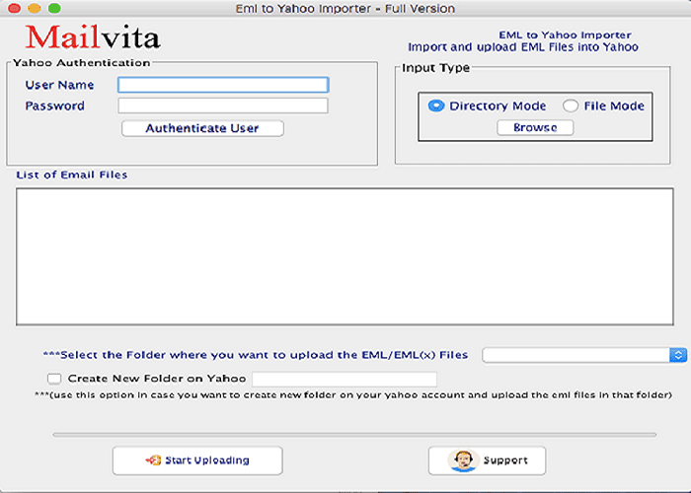Click the 'User Name' label
This screenshot has height=493, width=691.
[59, 85]
